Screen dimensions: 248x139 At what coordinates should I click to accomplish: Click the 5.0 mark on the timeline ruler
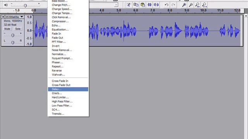point(119,10)
